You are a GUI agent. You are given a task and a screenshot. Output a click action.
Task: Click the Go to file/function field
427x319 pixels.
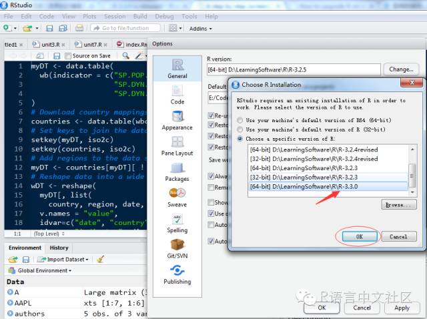tap(125, 28)
